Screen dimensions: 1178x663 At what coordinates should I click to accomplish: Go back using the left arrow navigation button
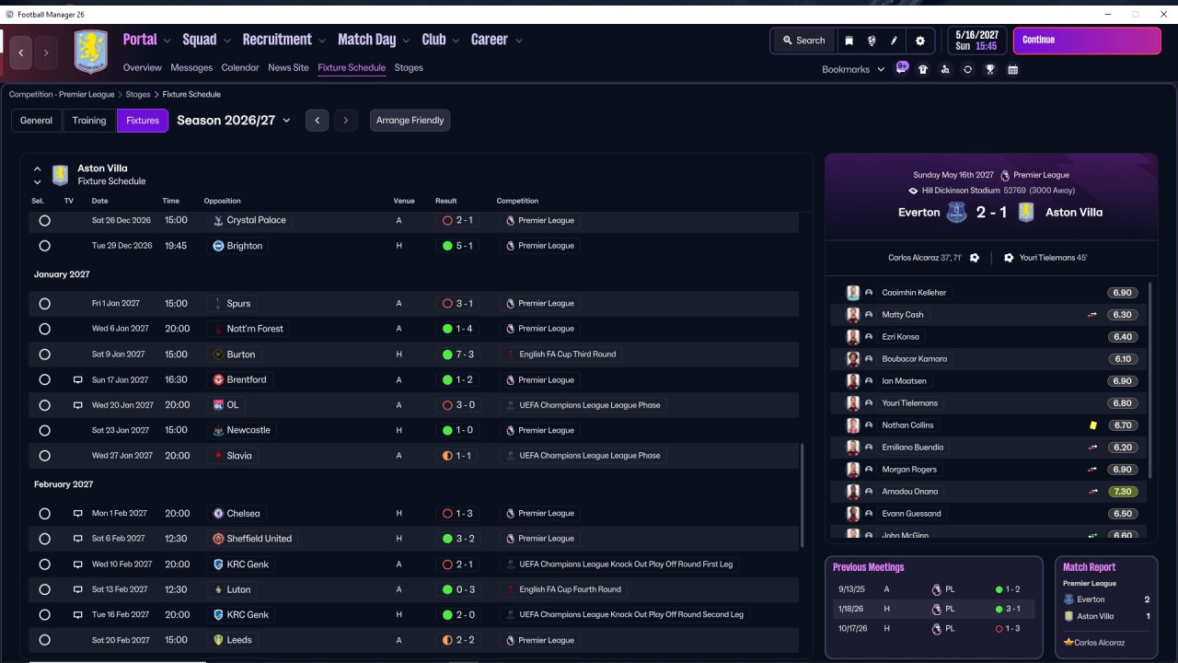click(x=21, y=52)
